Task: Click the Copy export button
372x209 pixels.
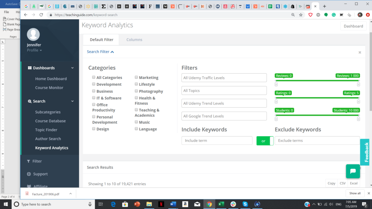Action: click(331, 183)
